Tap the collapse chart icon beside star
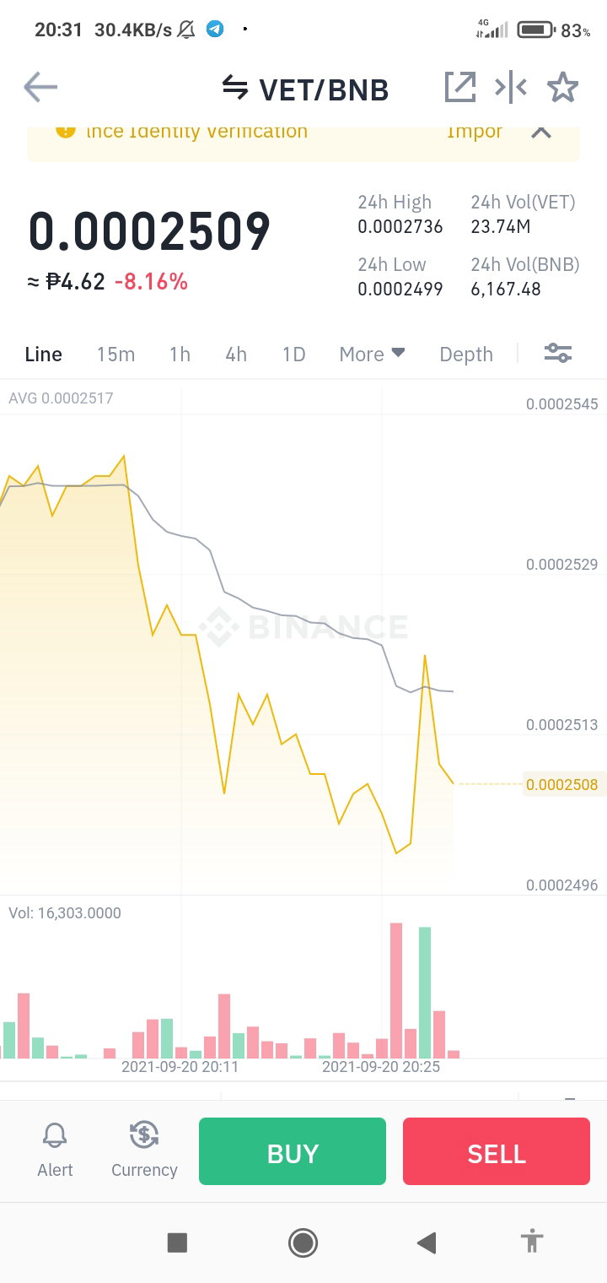The image size is (607, 1283). pos(511,87)
